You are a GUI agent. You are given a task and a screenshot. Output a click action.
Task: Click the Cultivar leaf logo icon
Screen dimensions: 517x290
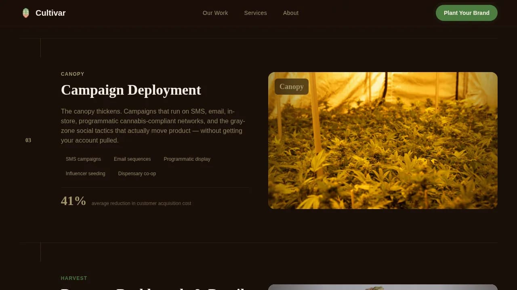pos(26,13)
